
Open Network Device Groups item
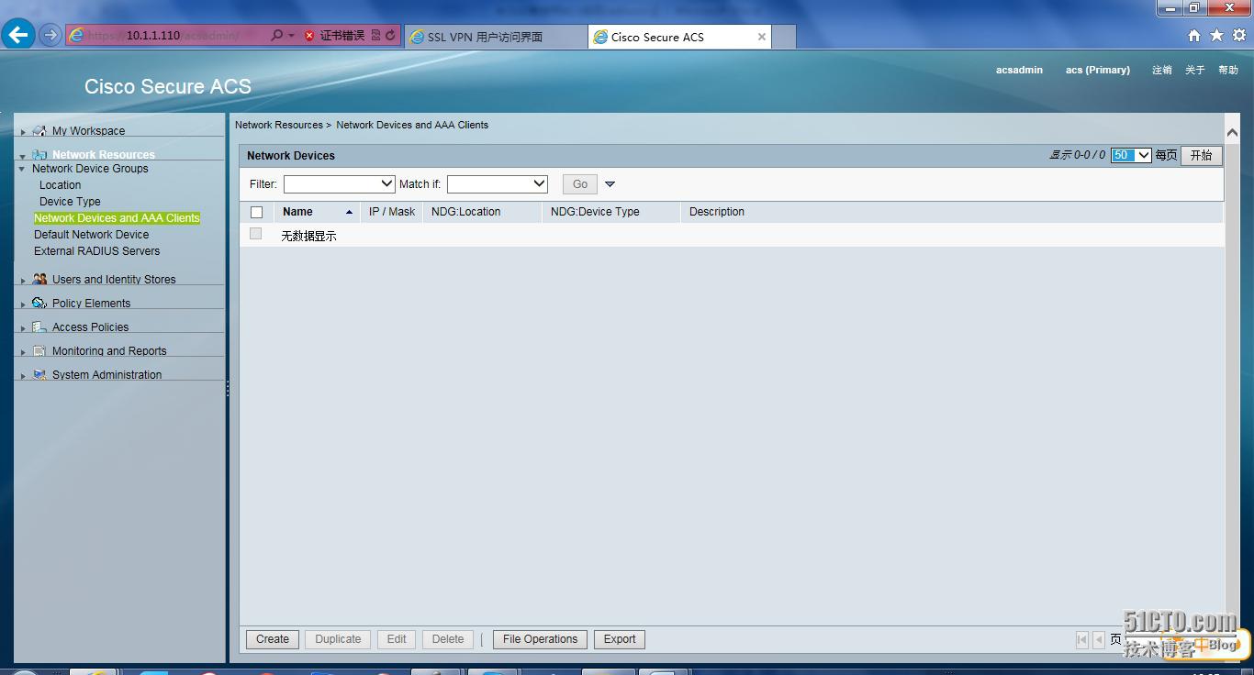pos(90,169)
